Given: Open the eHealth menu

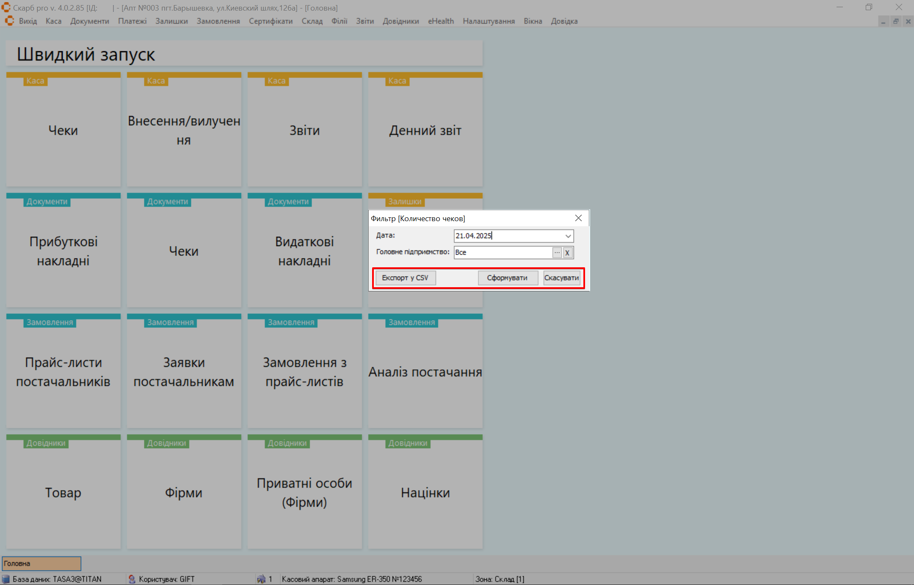Looking at the screenshot, I should tap(441, 21).
